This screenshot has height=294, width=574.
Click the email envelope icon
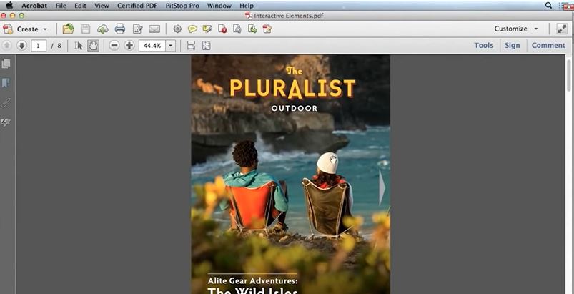[154, 29]
